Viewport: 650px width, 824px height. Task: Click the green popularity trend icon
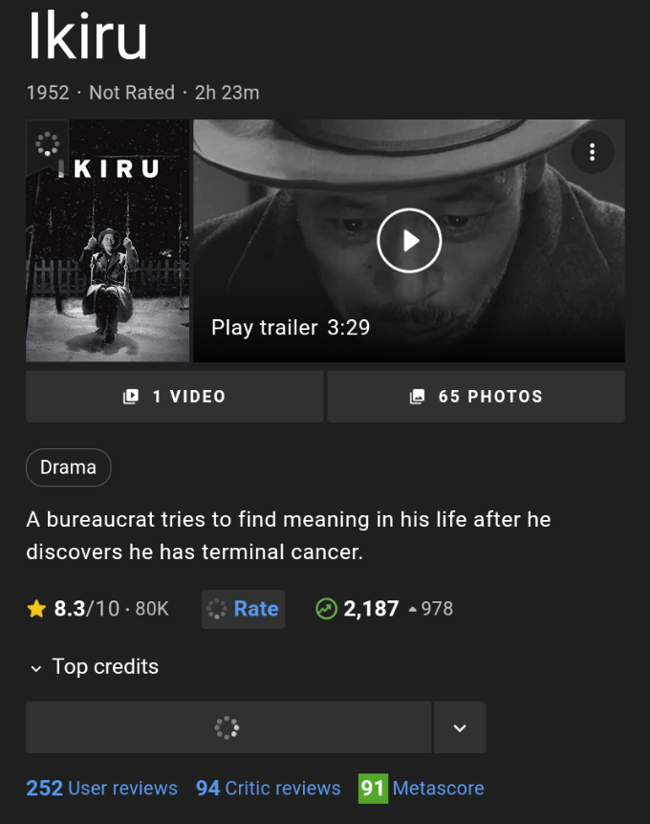coord(326,609)
